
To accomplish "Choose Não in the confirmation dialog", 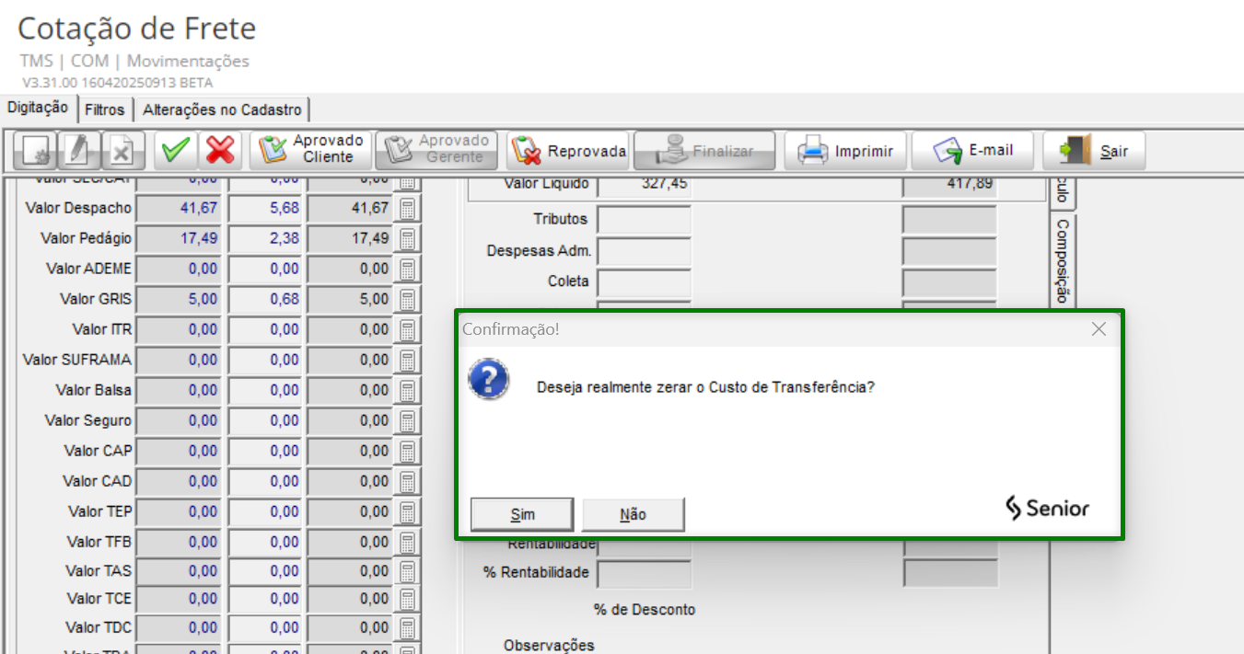I will 633,514.
